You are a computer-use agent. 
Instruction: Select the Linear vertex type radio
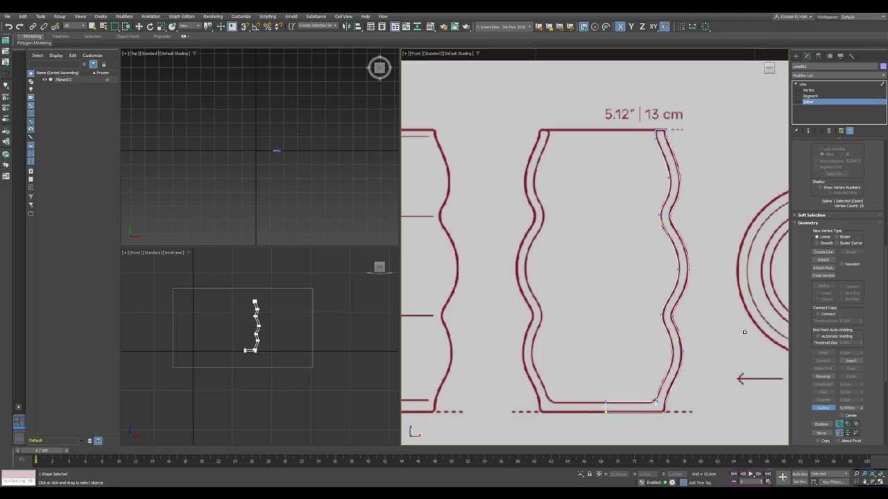coord(817,236)
